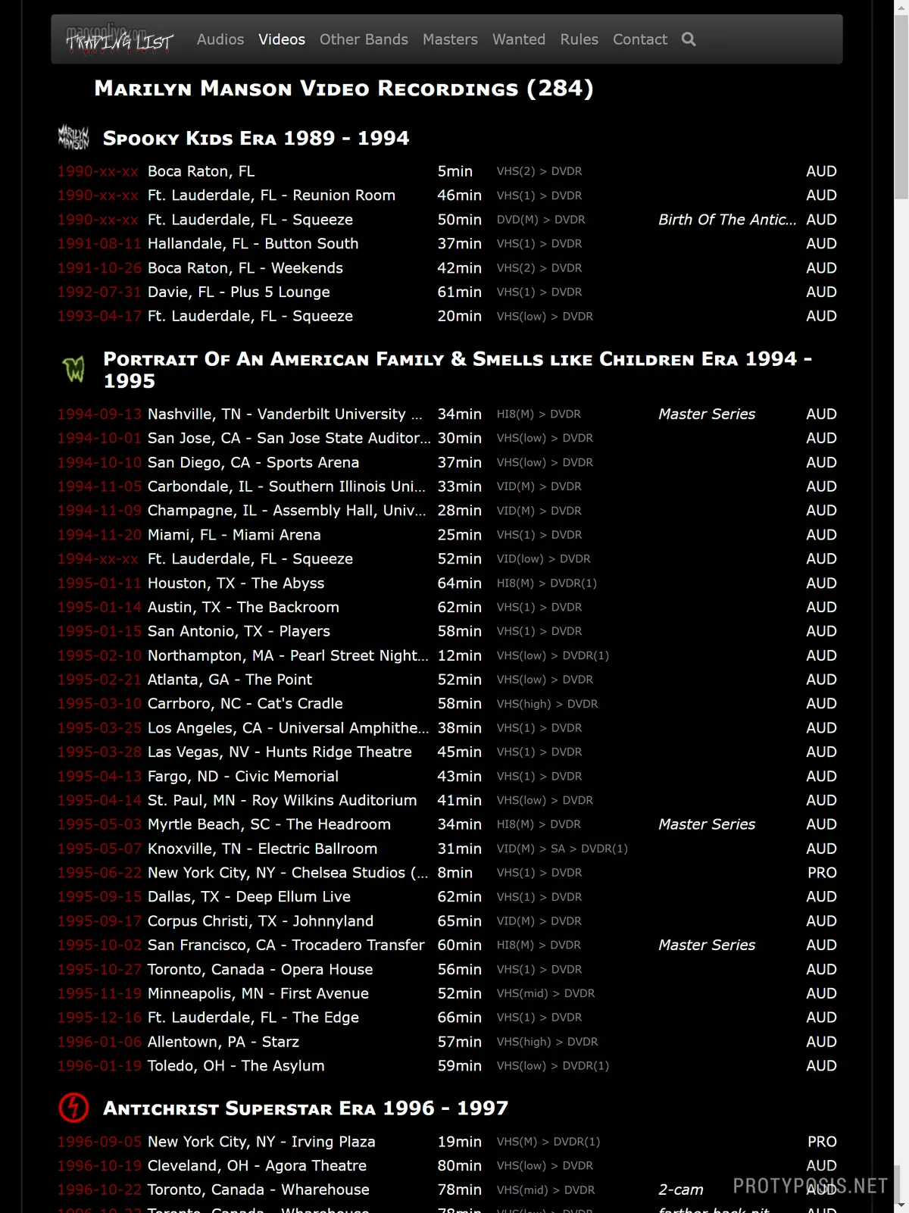The image size is (909, 1213).
Task: Open the Videos menu item
Action: 282,39
